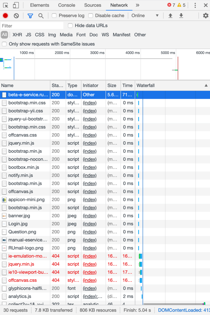
Task: Open network settings gear
Action: coord(205,16)
